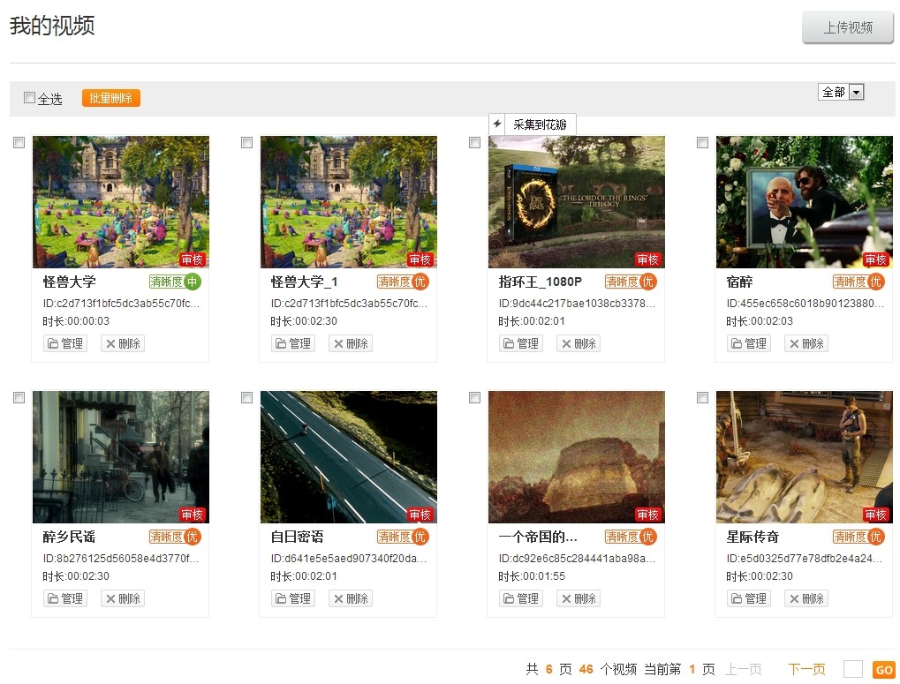Screen dimensions: 900x684
Task: Click 管理 for 怪兽大学
Action: tap(65, 343)
